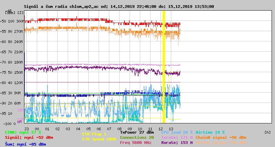Click the pink '39M' rate marker label
The image size is (275, 147).
[20, 110]
